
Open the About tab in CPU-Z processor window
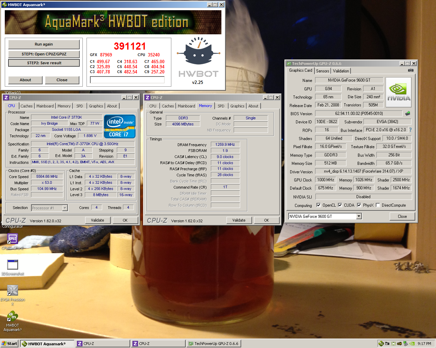(112, 106)
